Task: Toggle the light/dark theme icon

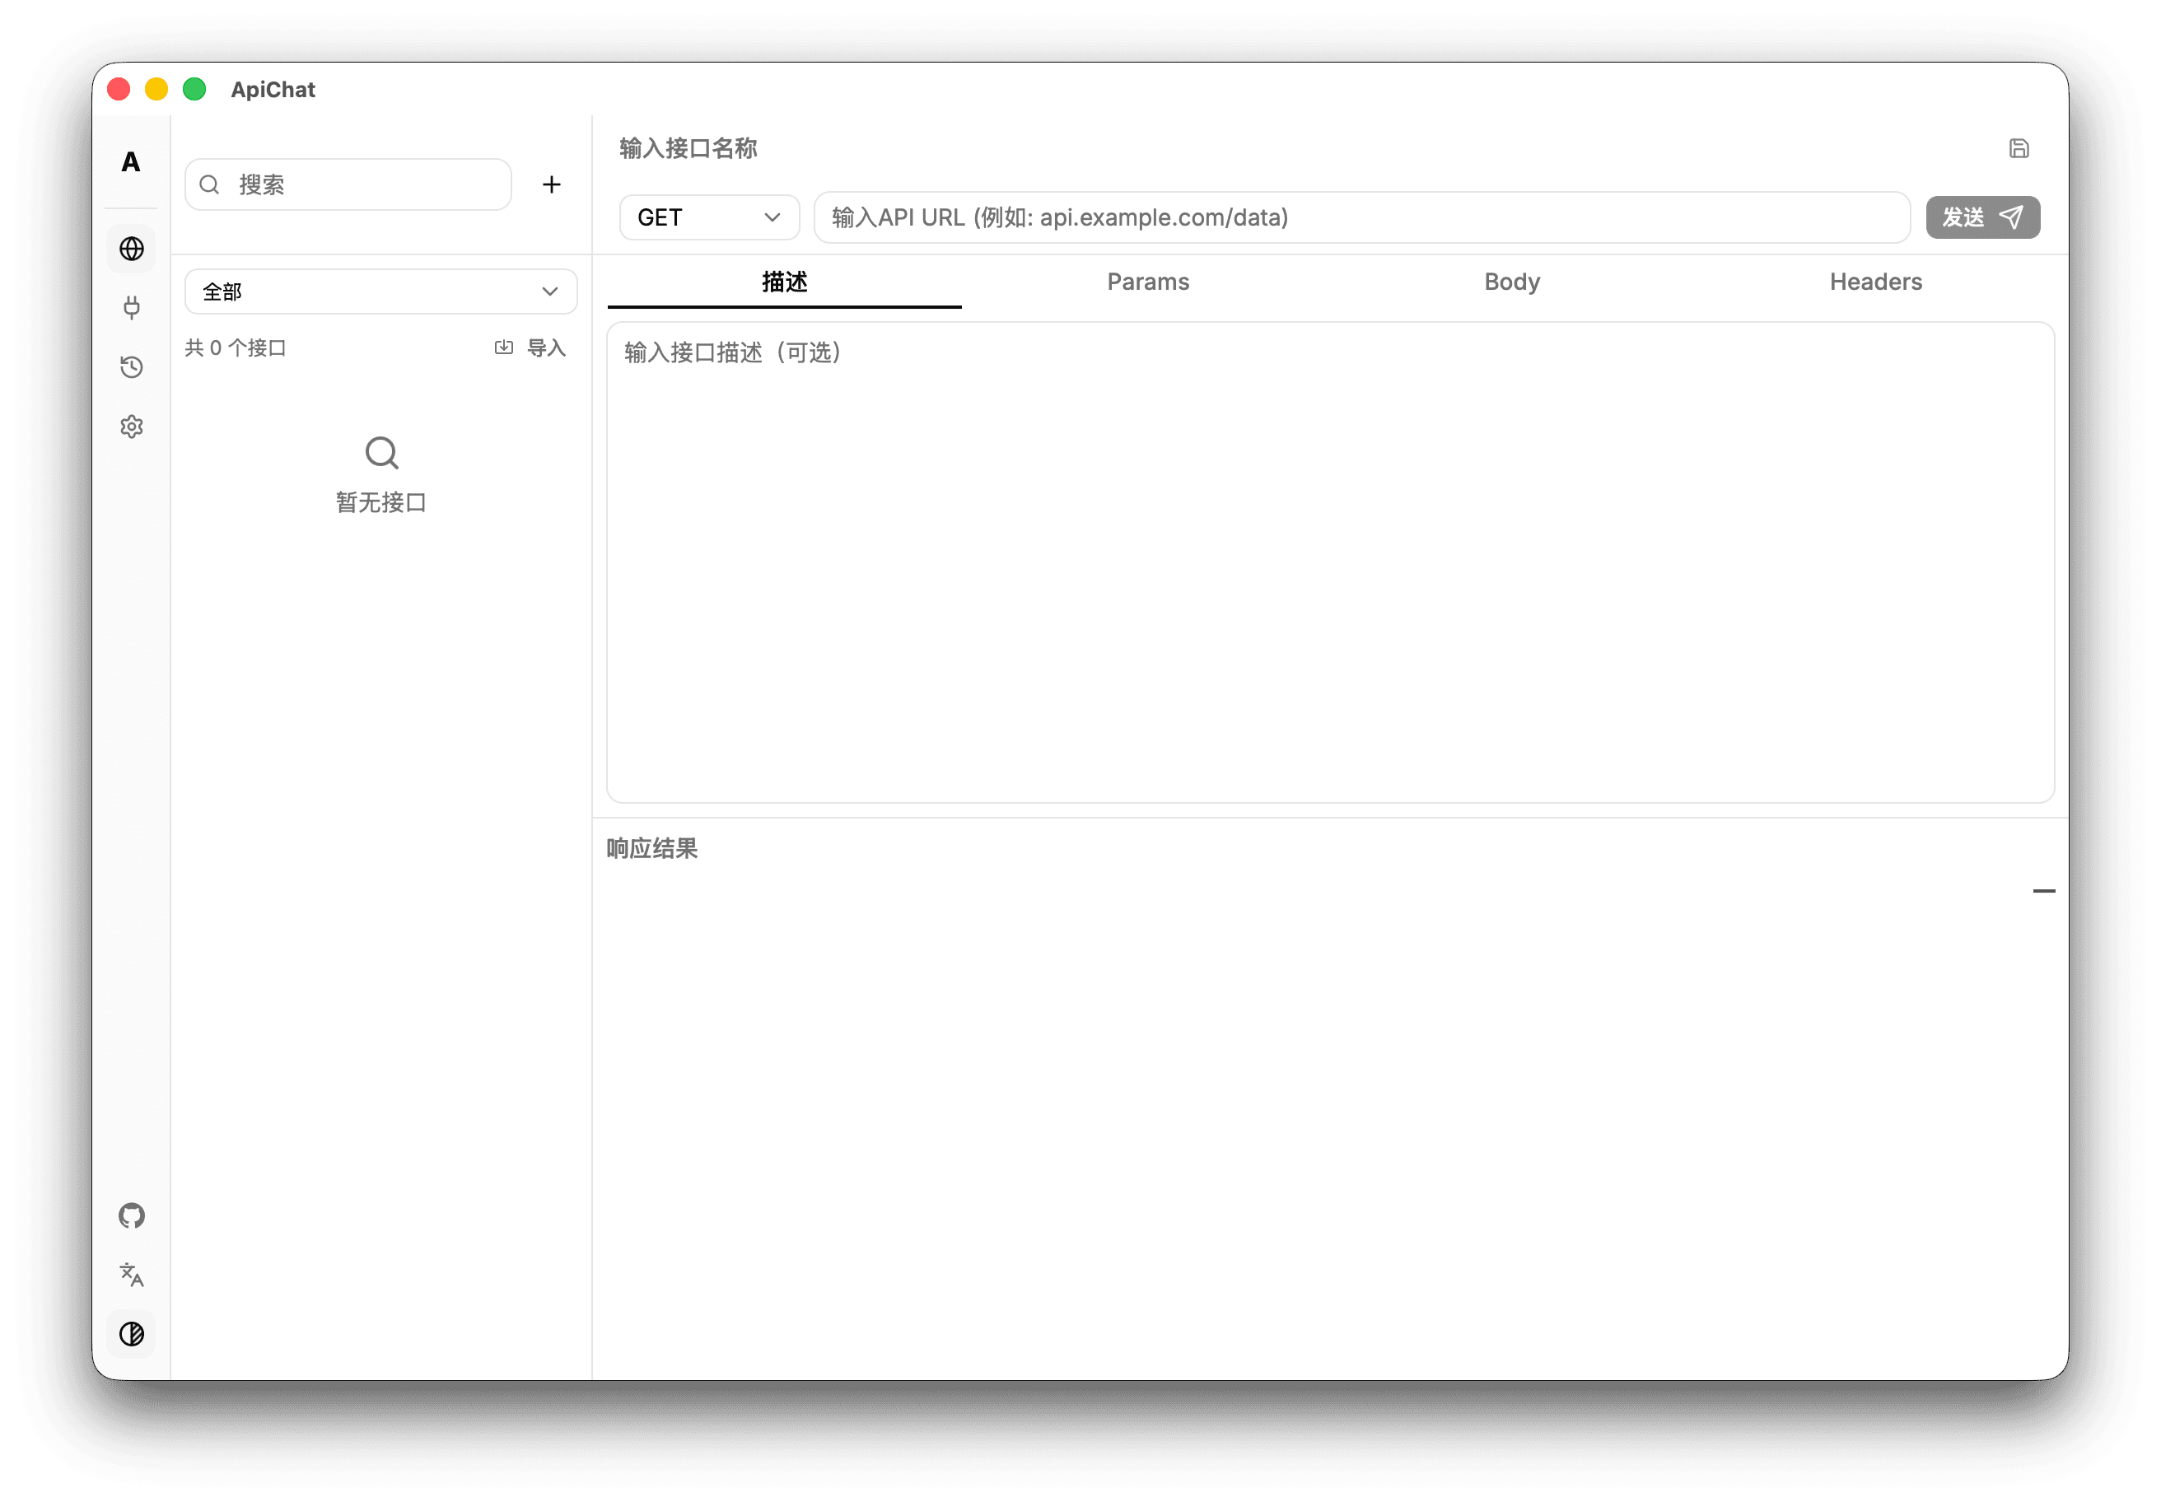Action: pyautogui.click(x=132, y=1335)
